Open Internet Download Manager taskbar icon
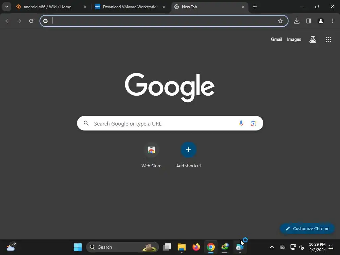 click(x=225, y=247)
